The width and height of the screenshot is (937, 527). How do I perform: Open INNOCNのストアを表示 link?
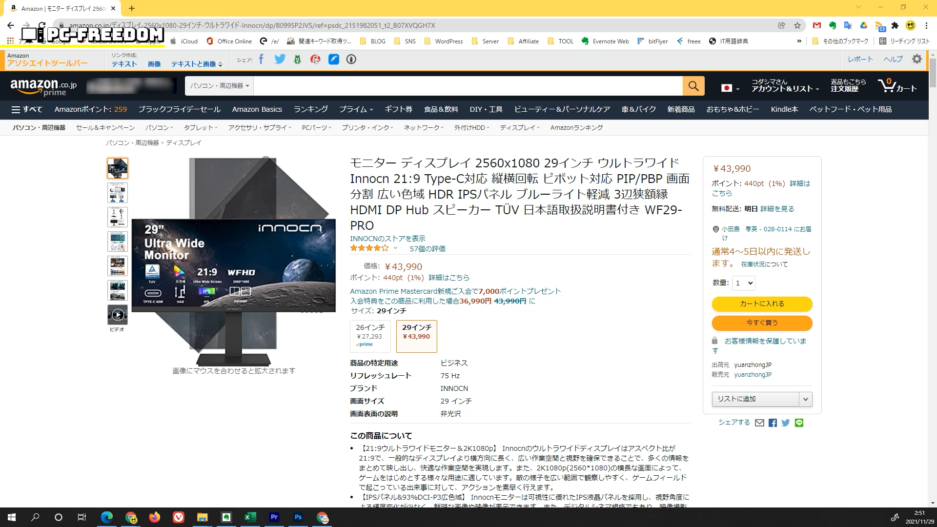pyautogui.click(x=387, y=238)
